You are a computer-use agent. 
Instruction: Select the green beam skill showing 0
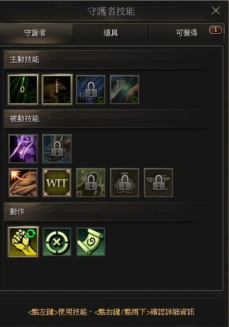[23, 90]
